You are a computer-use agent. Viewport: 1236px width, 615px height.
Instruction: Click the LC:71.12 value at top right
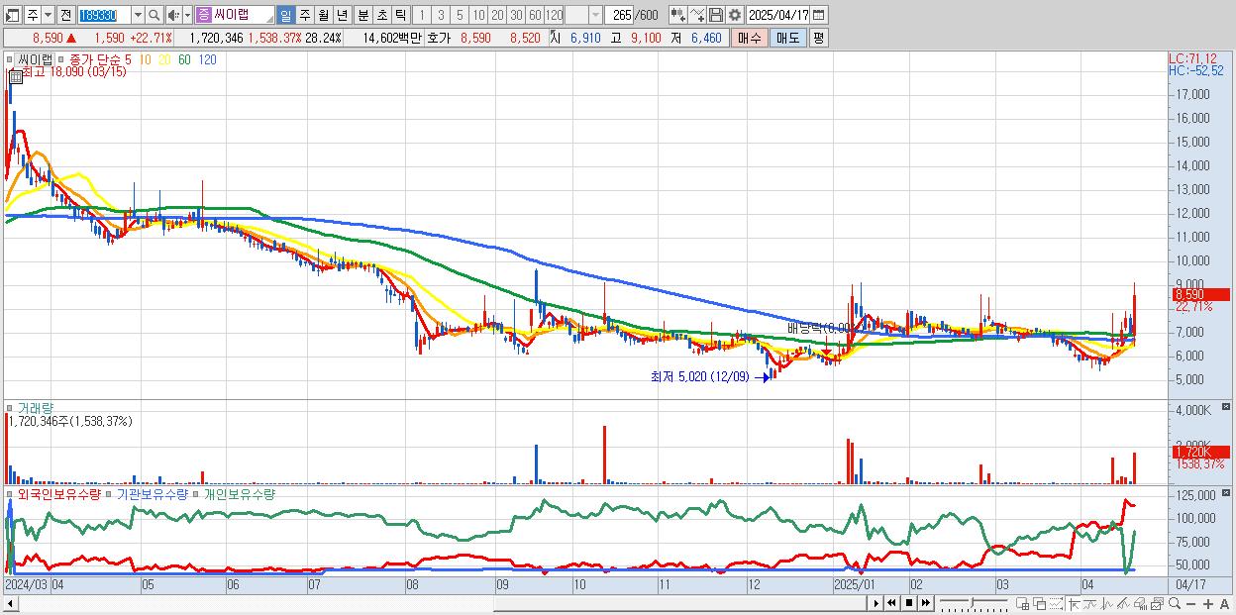click(1192, 59)
